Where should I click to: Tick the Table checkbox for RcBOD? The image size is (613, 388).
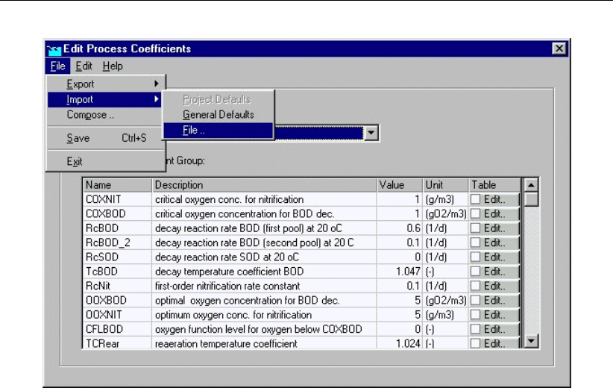pyautogui.click(x=475, y=227)
